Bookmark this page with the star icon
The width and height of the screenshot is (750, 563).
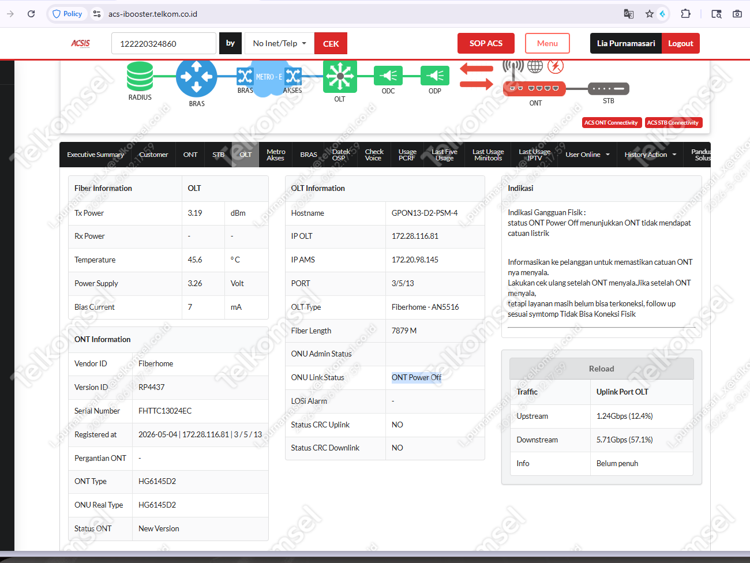pos(650,14)
